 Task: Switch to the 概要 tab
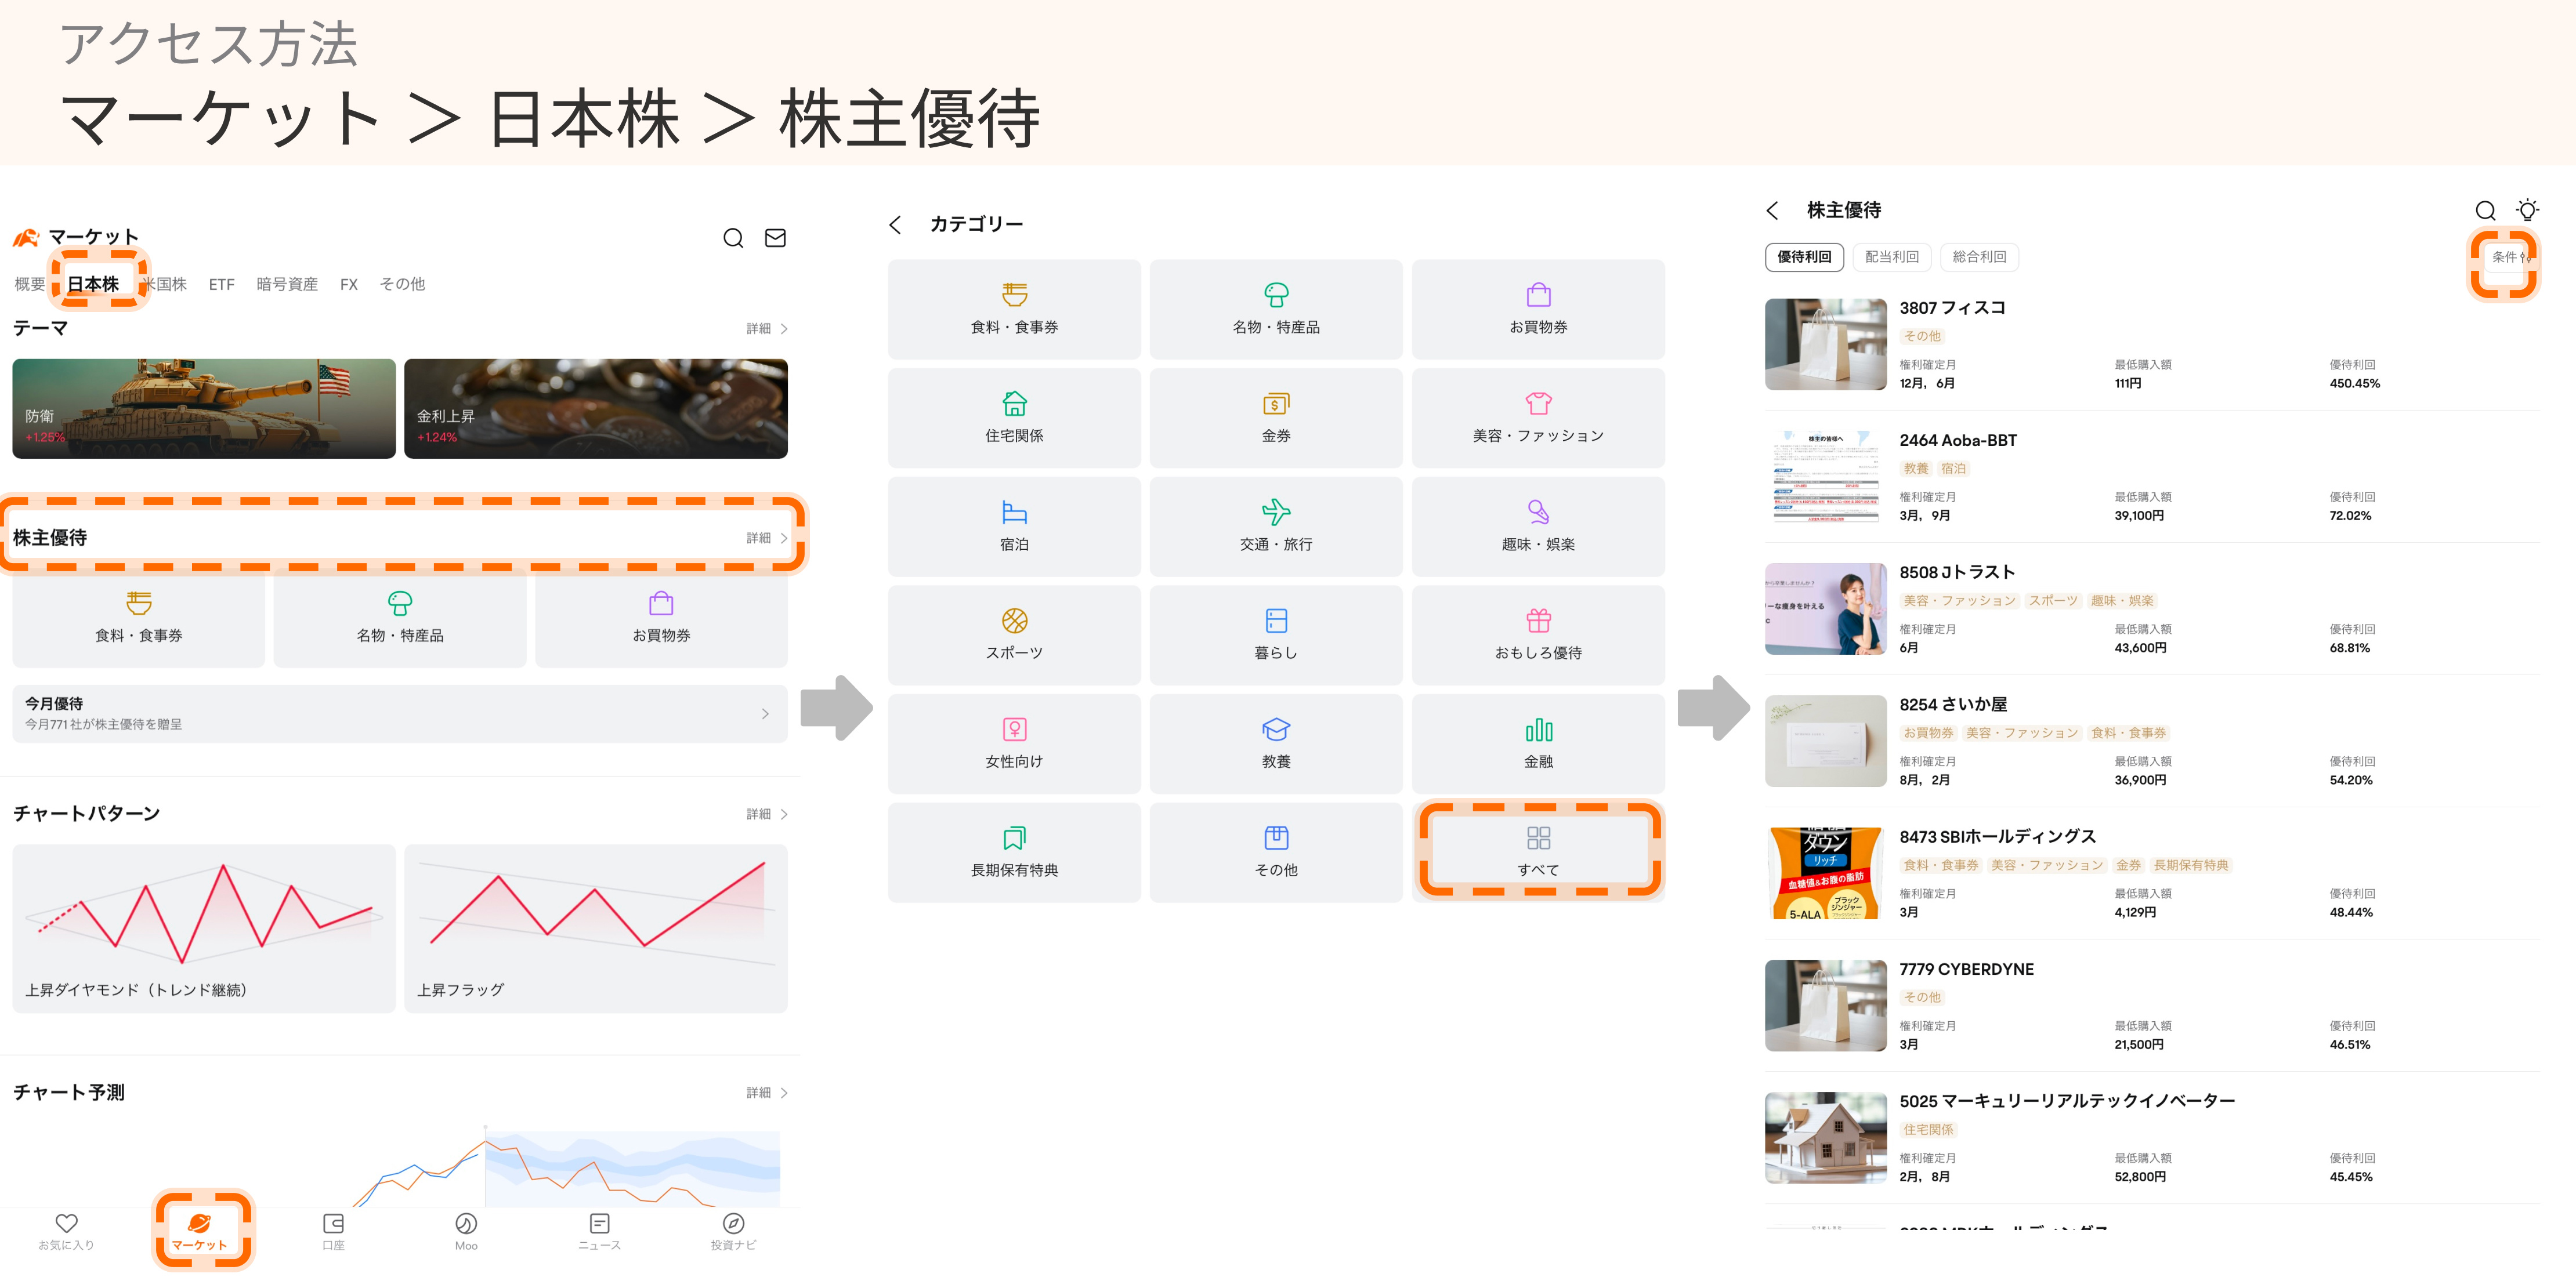30,285
